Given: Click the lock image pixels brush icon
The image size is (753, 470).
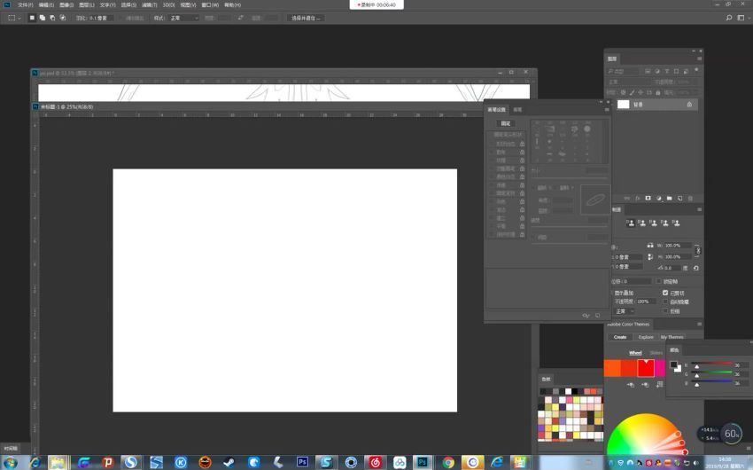Looking at the screenshot, I should point(632,92).
